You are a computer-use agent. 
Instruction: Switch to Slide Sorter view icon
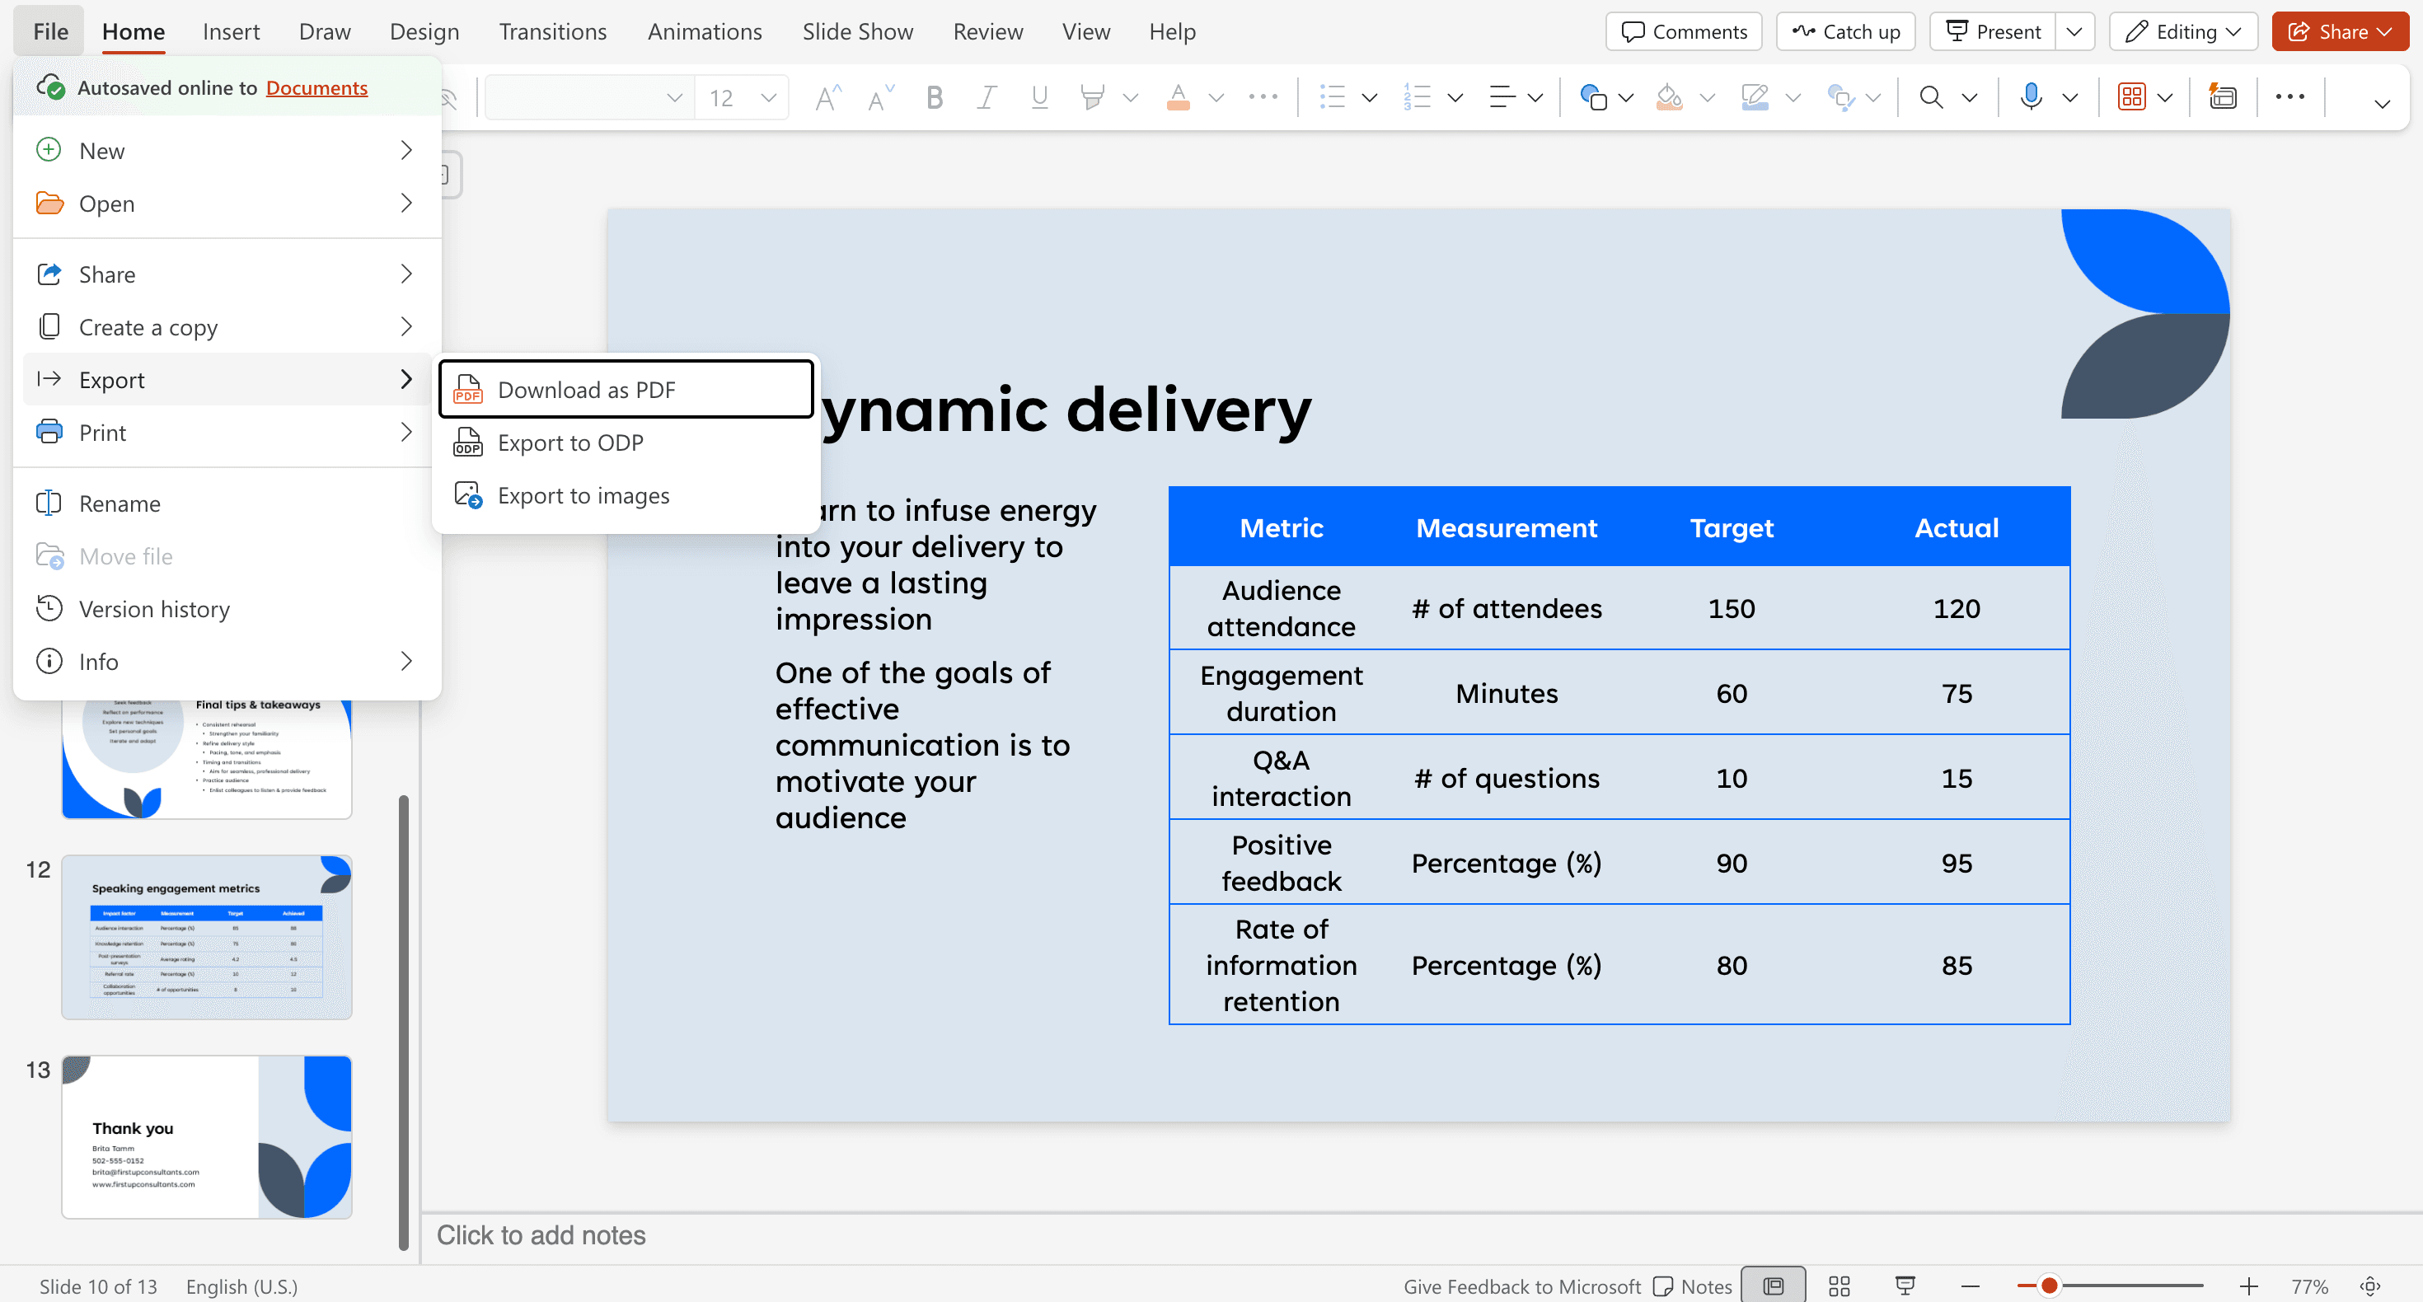coord(1840,1286)
